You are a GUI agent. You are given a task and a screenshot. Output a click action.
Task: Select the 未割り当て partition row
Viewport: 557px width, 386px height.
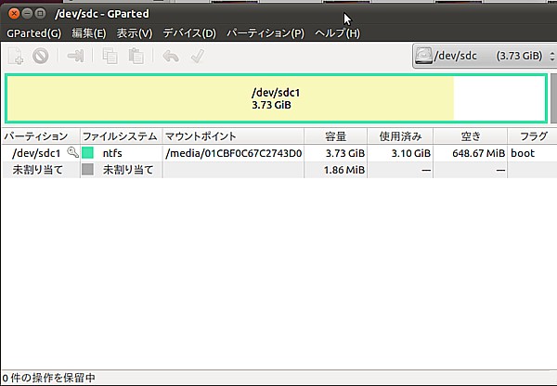pos(278,170)
